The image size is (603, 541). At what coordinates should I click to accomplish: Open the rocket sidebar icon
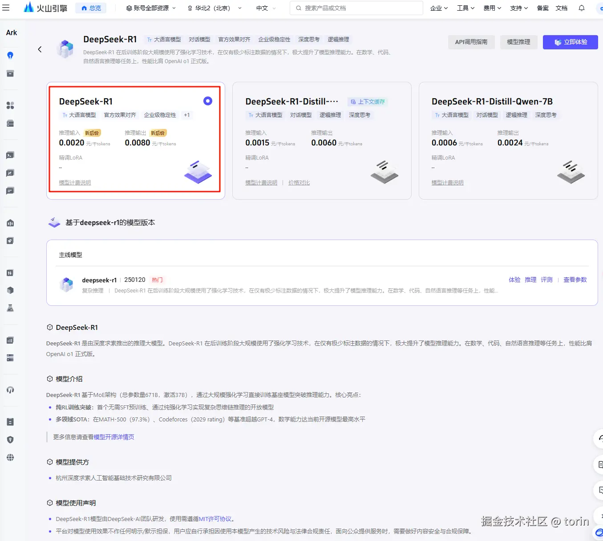click(10, 240)
